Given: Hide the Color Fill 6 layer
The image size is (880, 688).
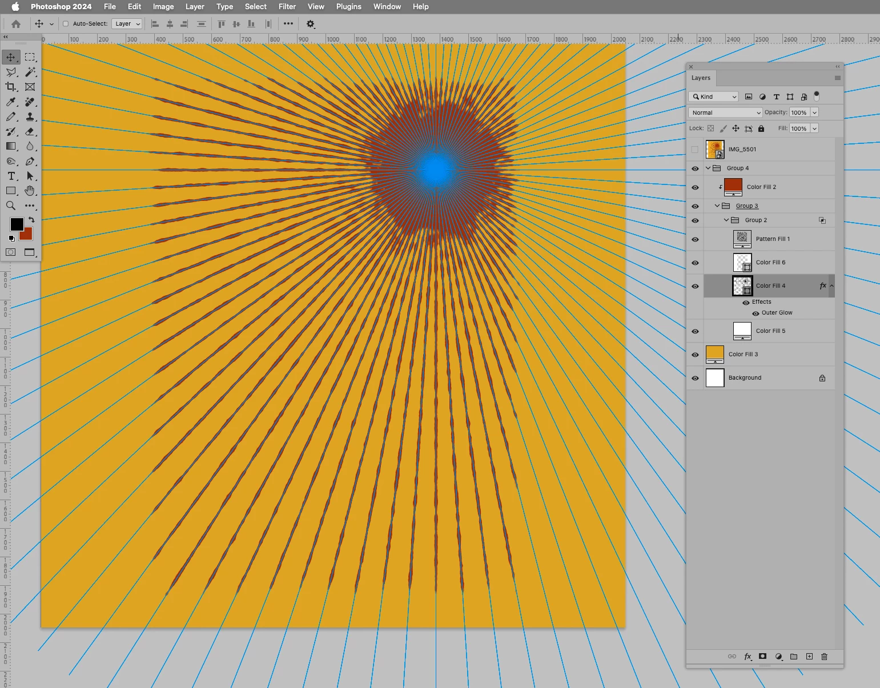Looking at the screenshot, I should point(695,263).
